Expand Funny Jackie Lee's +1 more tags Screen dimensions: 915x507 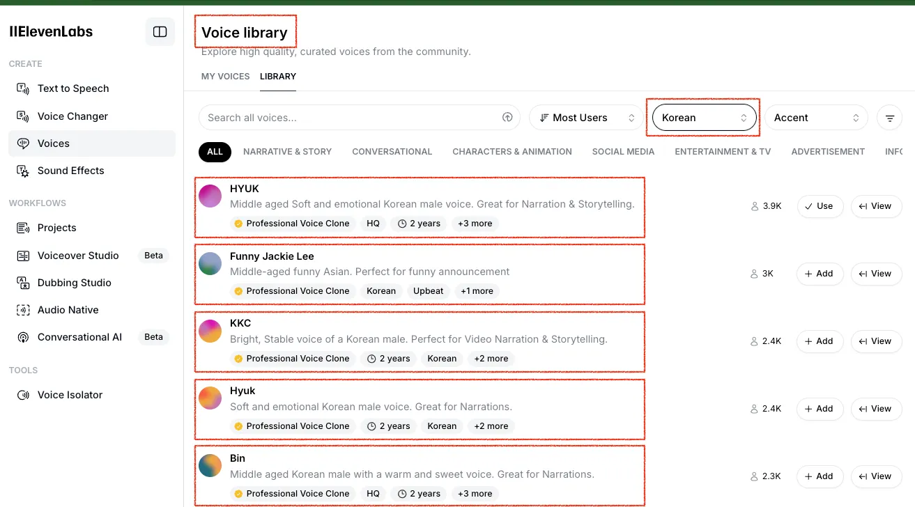point(477,291)
